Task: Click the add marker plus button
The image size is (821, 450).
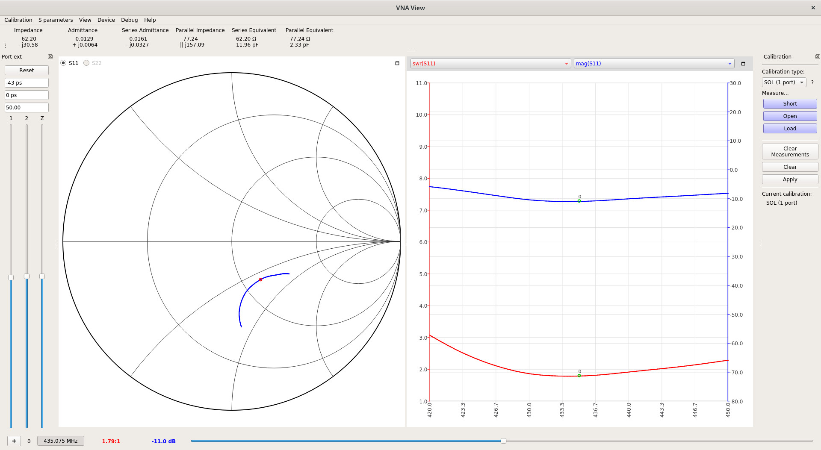Action: pos(14,441)
